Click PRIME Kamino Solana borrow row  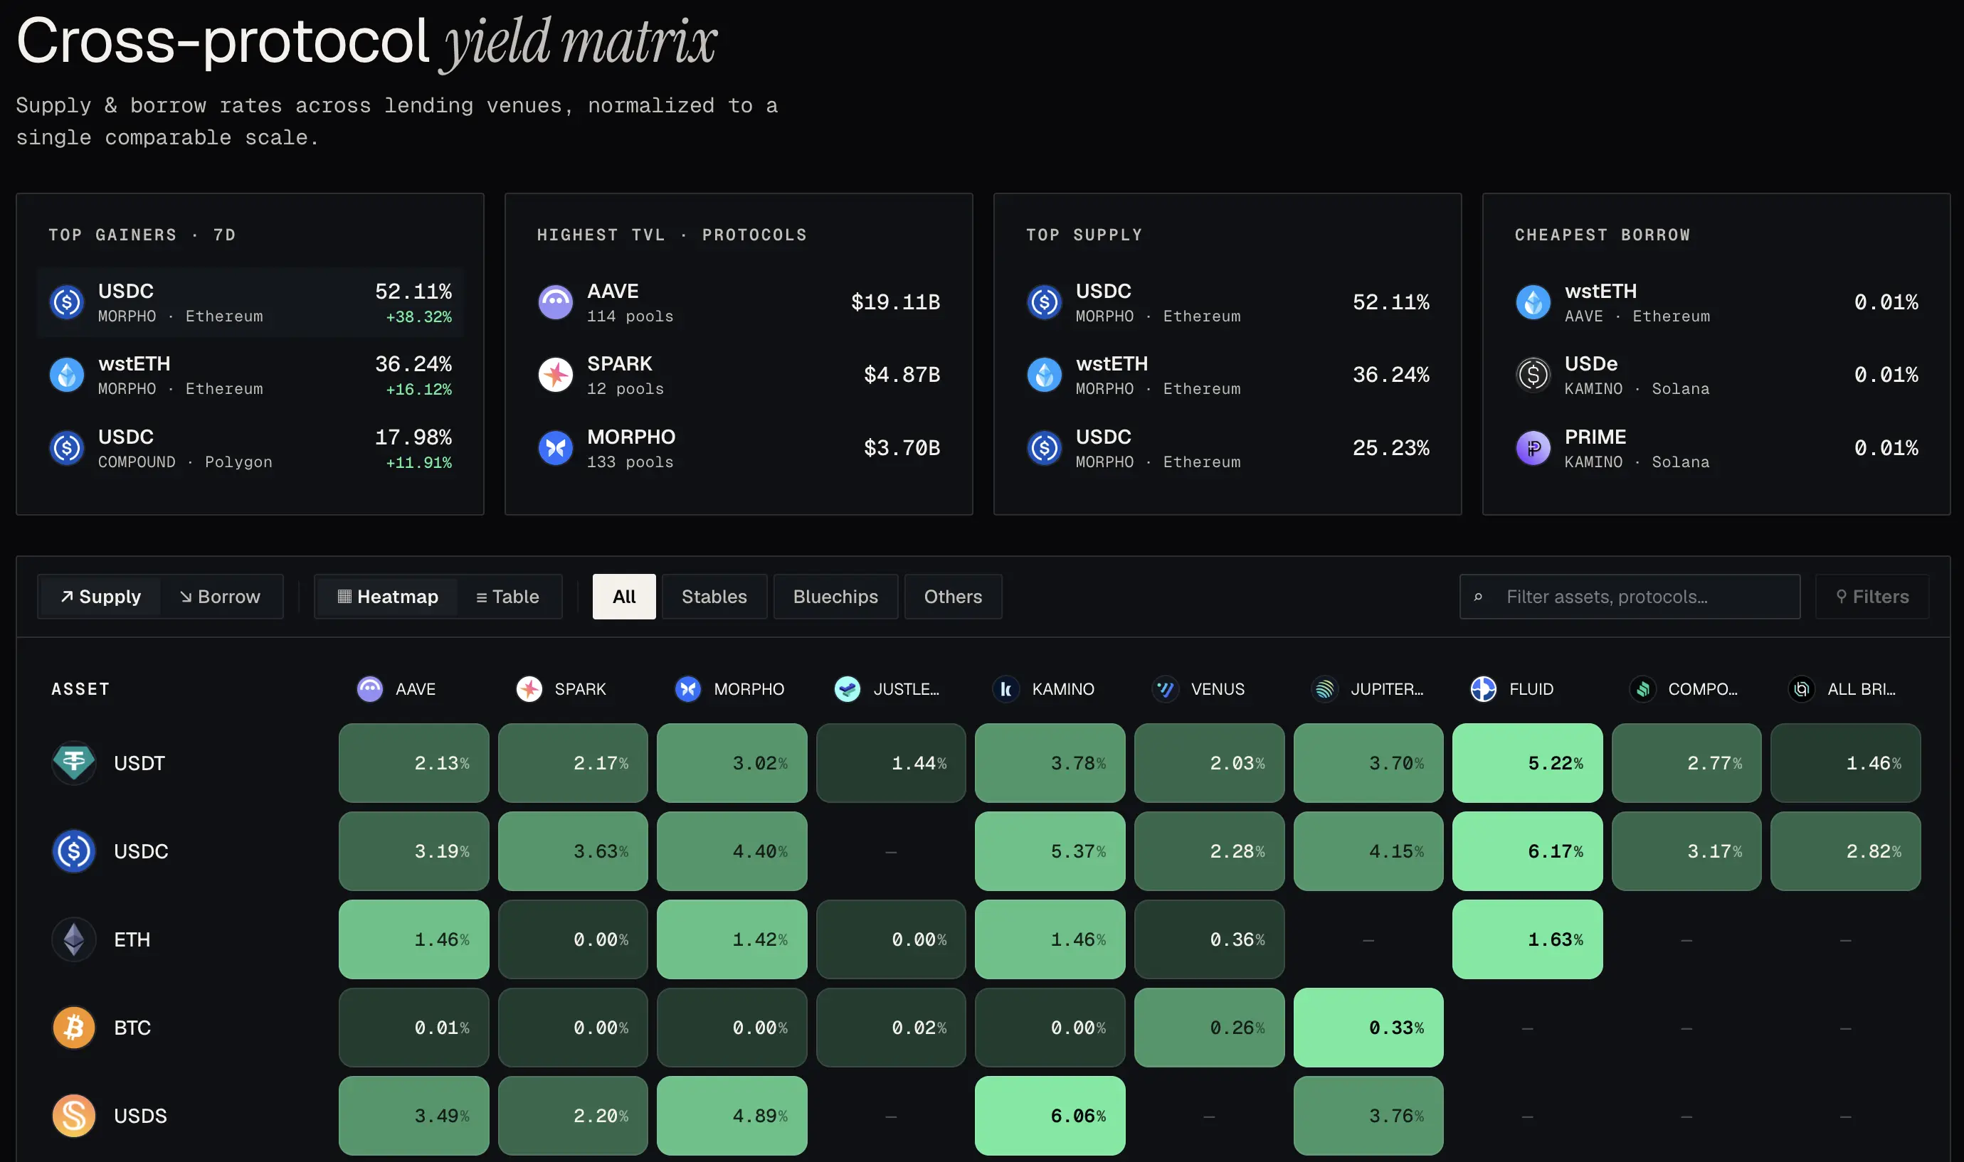1716,448
